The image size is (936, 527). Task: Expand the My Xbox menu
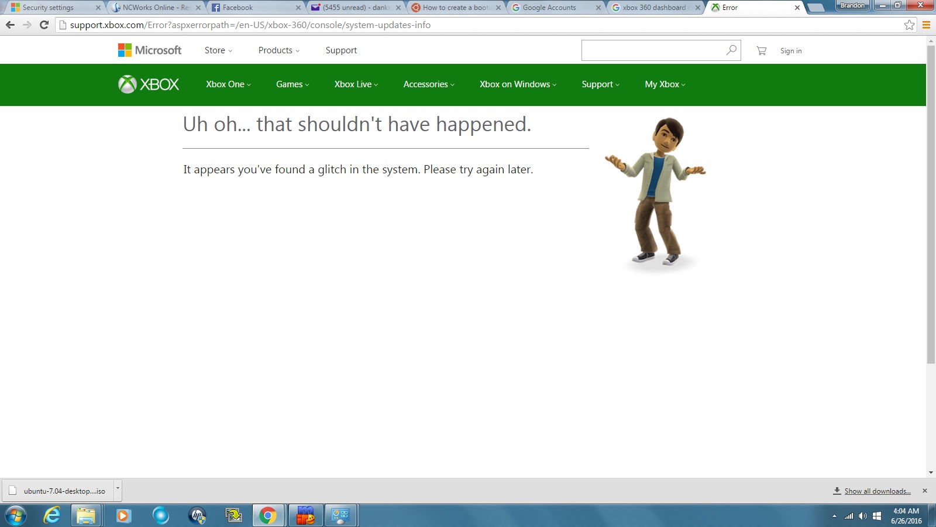pos(665,84)
